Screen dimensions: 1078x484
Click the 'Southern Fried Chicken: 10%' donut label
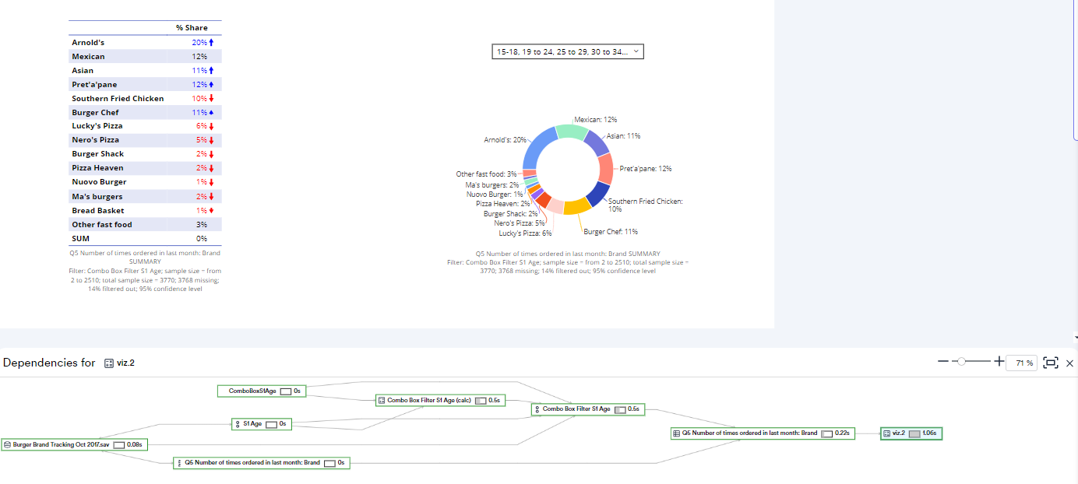(x=645, y=205)
